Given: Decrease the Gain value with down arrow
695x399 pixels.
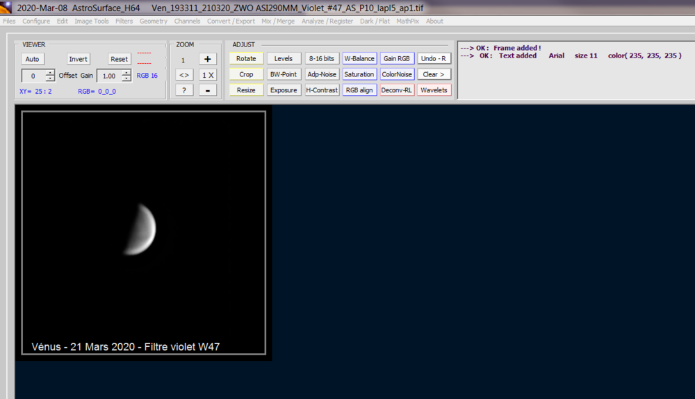Looking at the screenshot, I should point(126,78).
